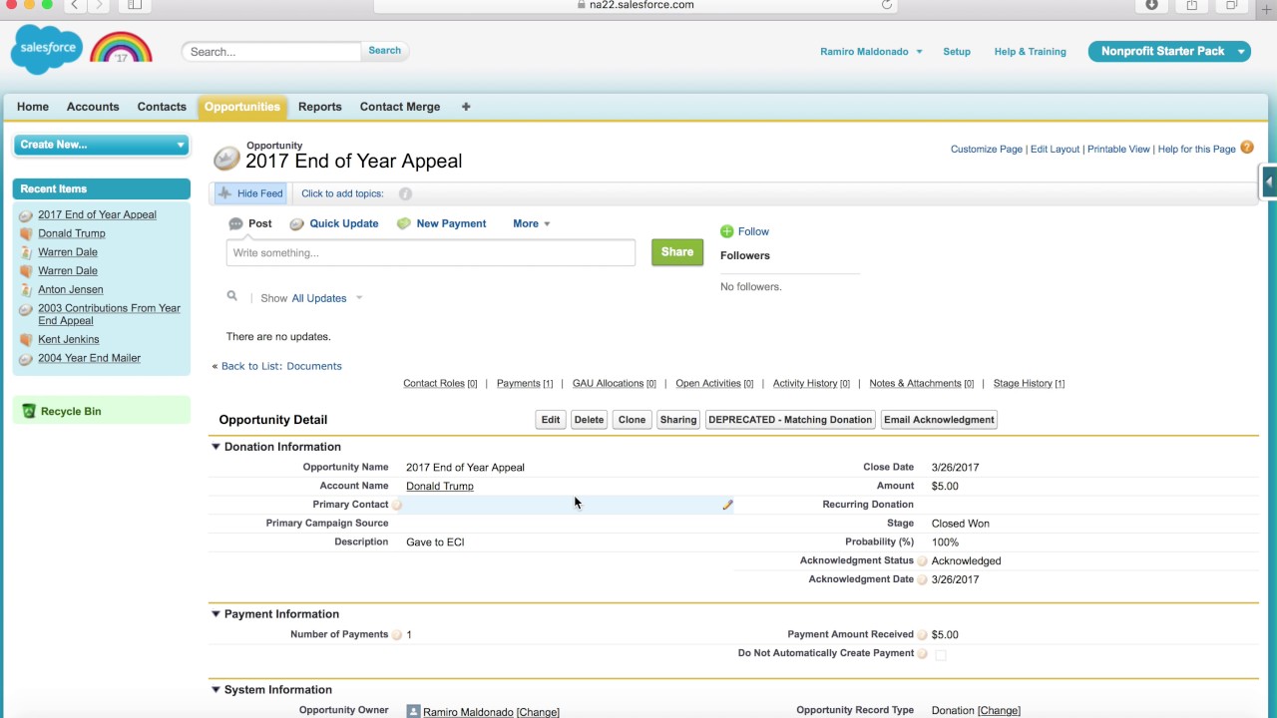Click the help bubble next to Number of Payments
The width and height of the screenshot is (1277, 718).
coord(397,635)
